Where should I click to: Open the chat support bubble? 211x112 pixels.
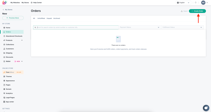point(206,108)
